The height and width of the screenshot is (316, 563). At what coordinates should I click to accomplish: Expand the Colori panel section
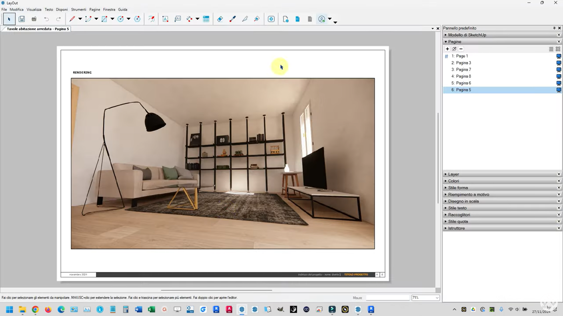(453, 181)
